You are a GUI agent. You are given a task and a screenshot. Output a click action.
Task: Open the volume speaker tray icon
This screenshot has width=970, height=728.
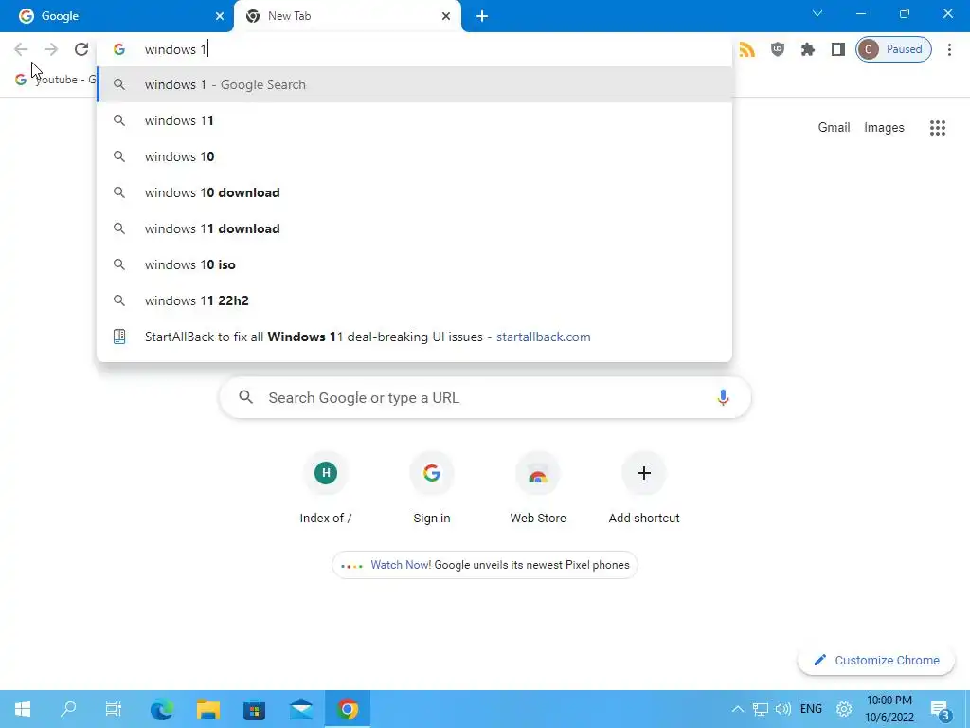click(783, 709)
